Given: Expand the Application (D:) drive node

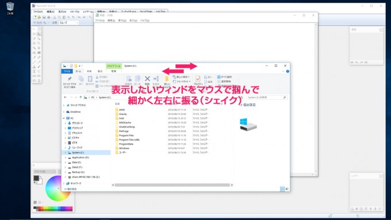Looking at the screenshot, I should tap(66, 157).
